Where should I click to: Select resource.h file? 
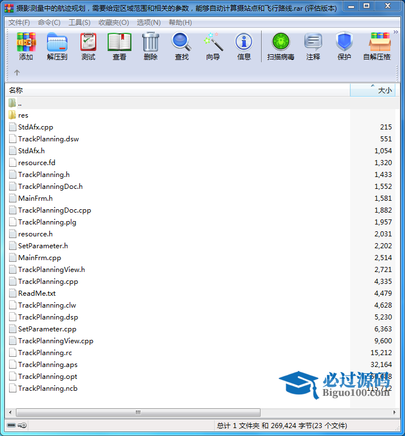click(x=35, y=234)
